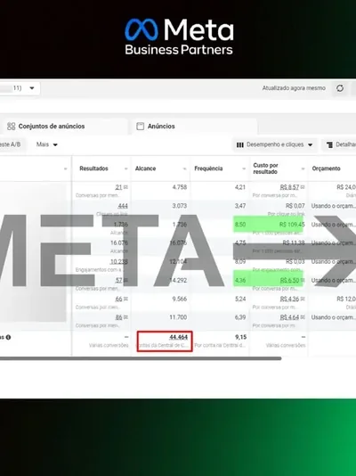356x476 pixels.
Task: Click the Conjuntos de anúncios grid icon
Action: [12, 127]
